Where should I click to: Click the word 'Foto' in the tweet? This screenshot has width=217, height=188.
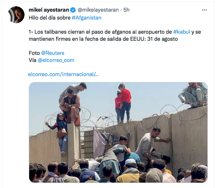34,53
